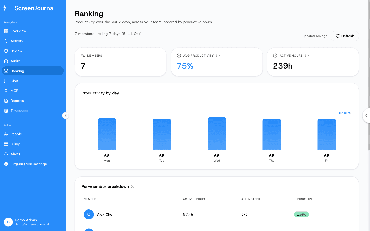
Task: Click the ScreenJournal logo icon
Action: (5, 8)
